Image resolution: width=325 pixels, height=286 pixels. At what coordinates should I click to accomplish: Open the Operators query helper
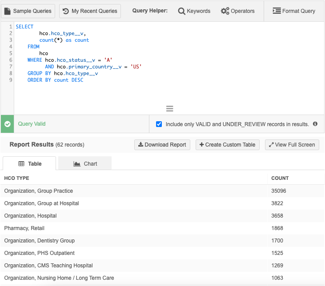(x=238, y=11)
